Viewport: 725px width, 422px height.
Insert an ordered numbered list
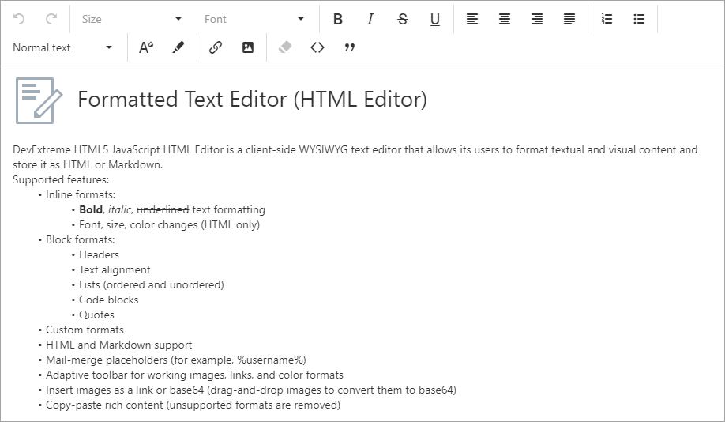607,19
